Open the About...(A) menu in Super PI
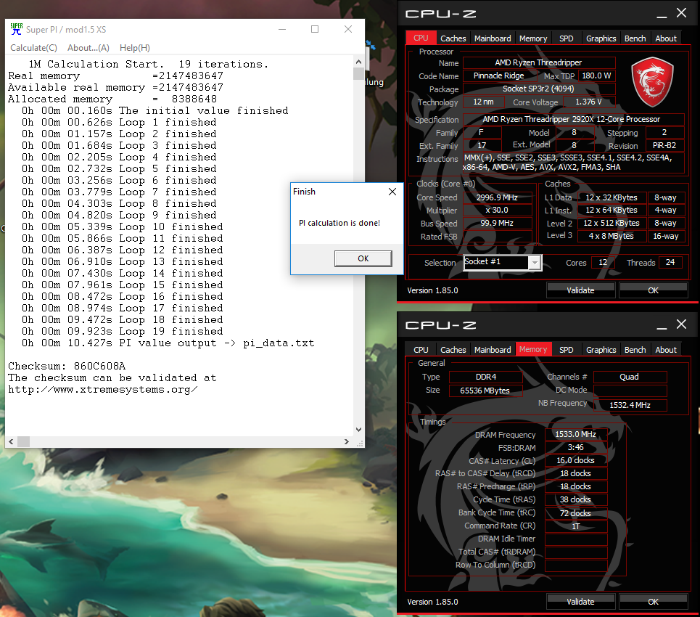Viewport: 700px width, 617px height. point(88,48)
